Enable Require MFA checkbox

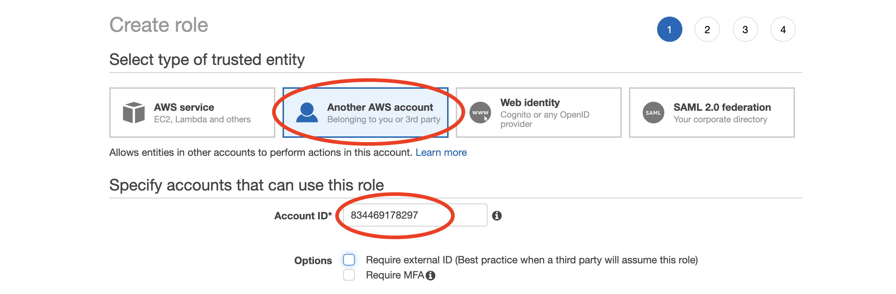click(x=349, y=275)
